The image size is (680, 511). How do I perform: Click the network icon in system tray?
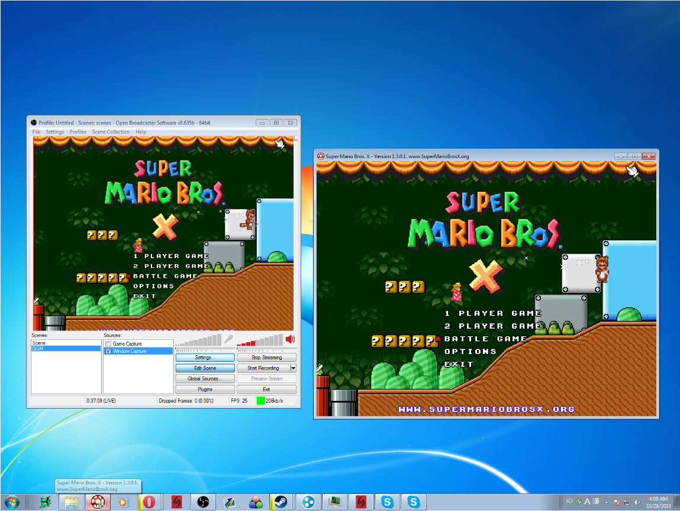click(x=627, y=502)
